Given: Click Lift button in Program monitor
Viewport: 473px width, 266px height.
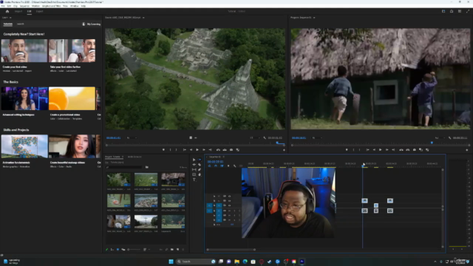Looking at the screenshot, I should (x=401, y=149).
